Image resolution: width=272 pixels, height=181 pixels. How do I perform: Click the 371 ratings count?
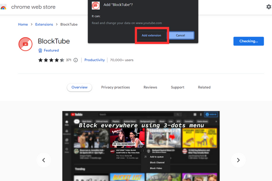coord(68,60)
